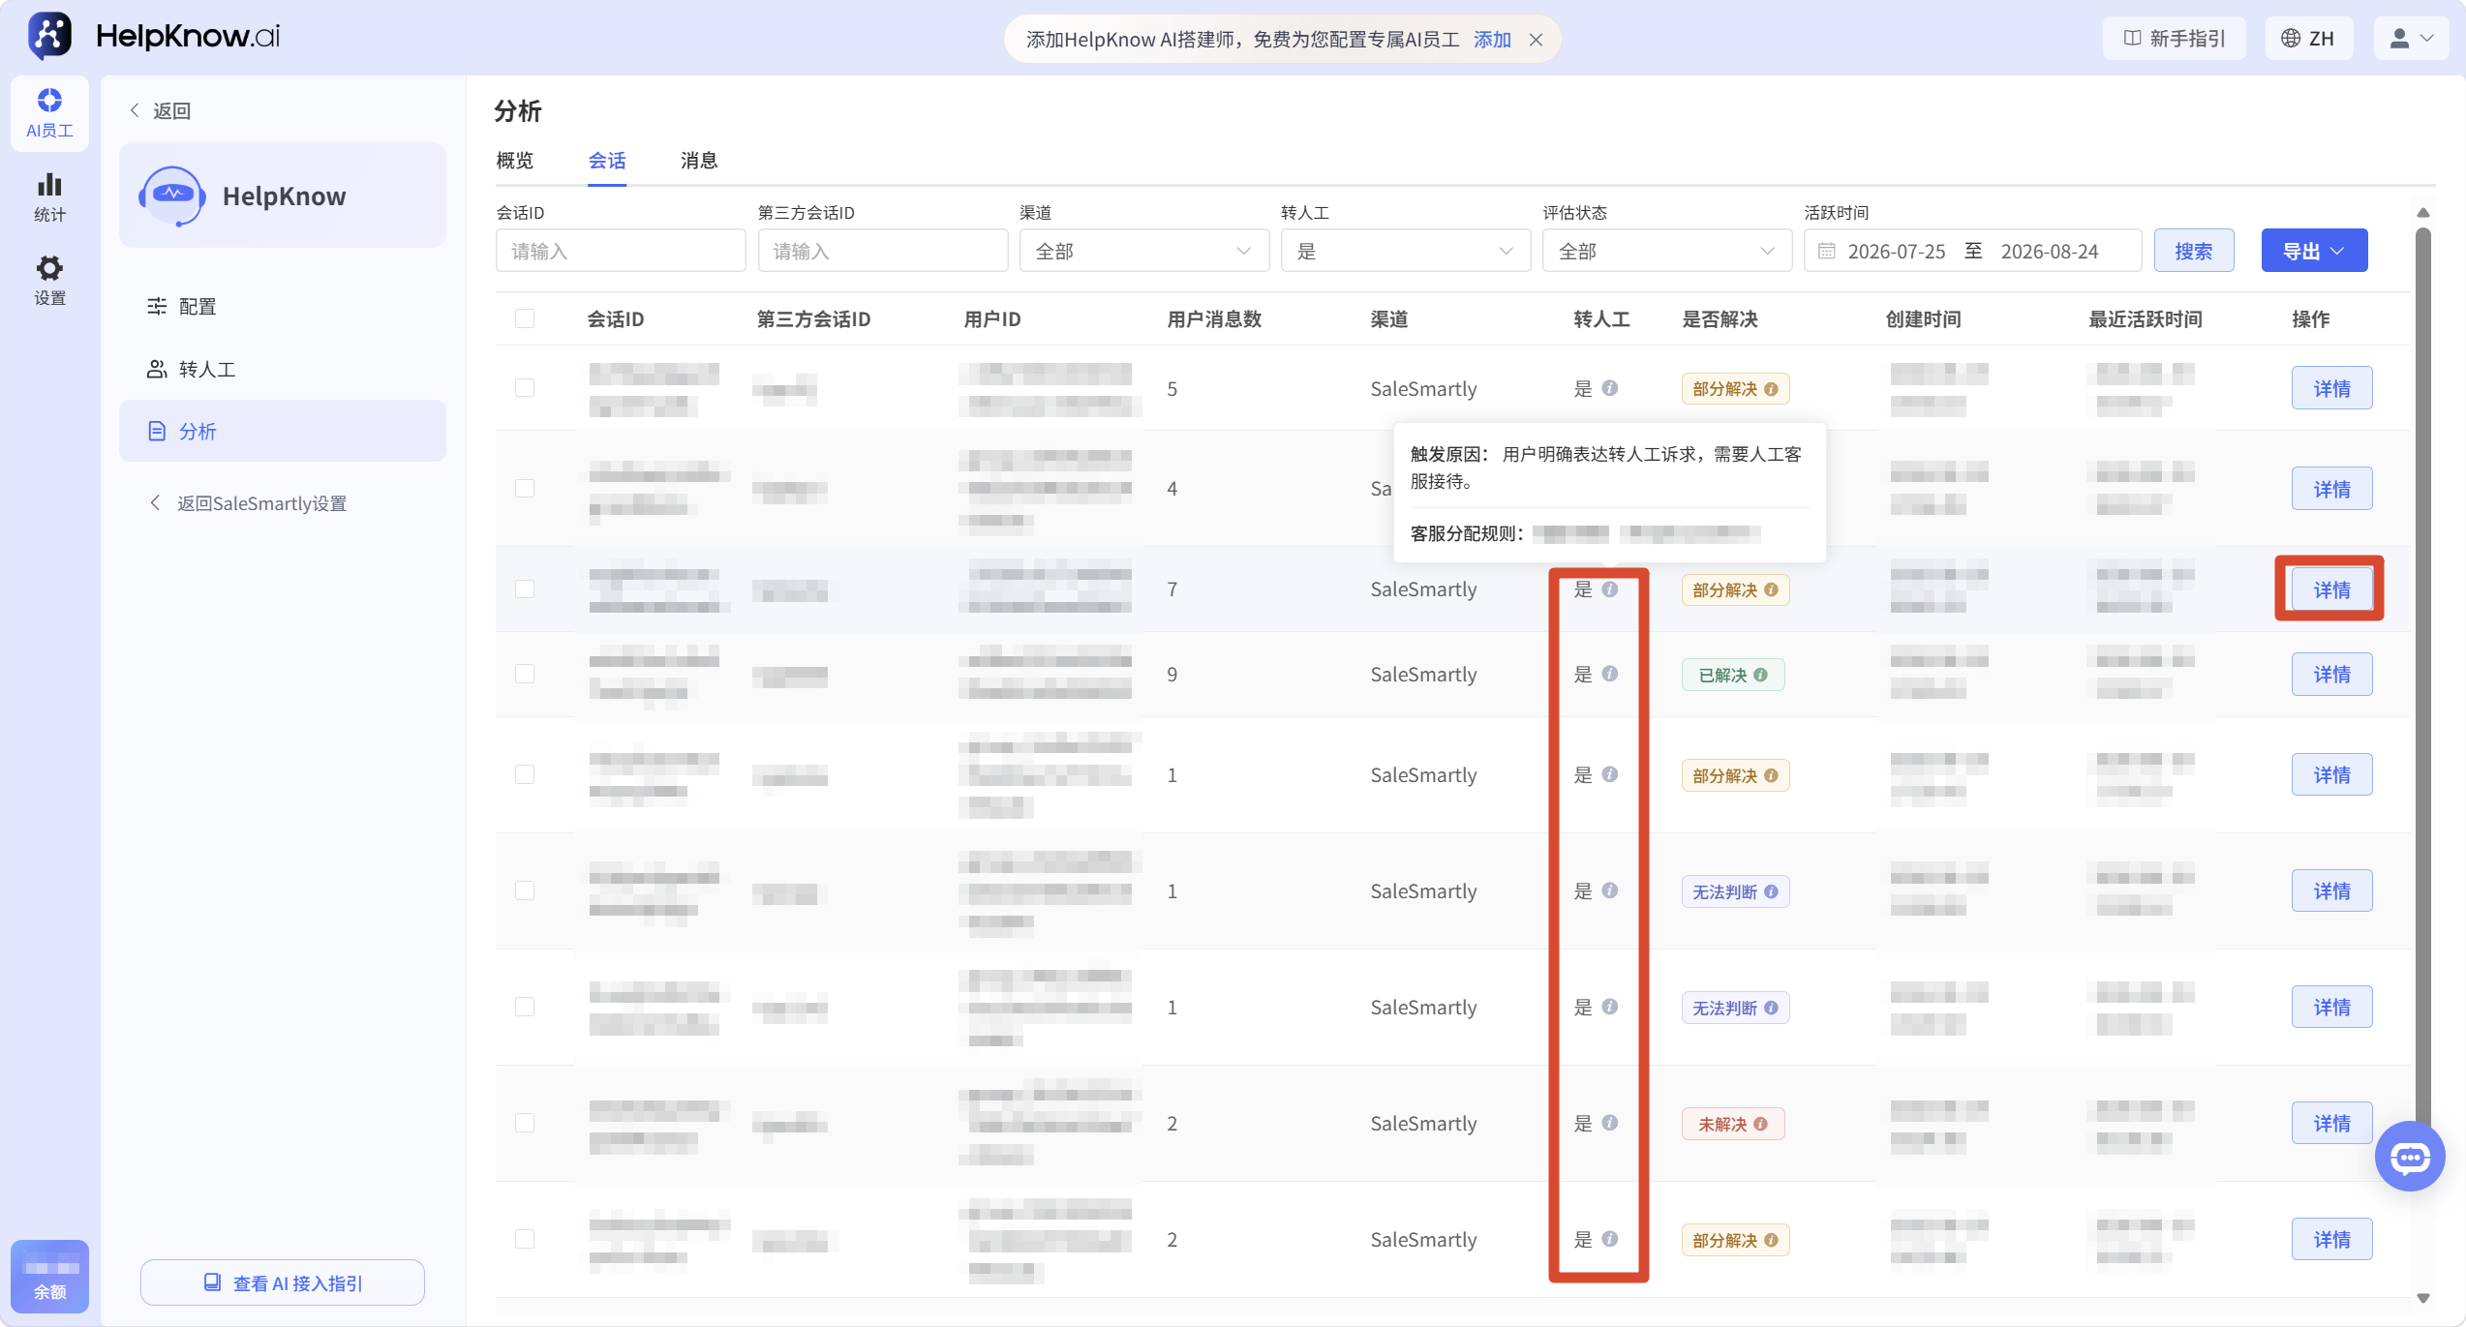This screenshot has height=1327, width=2466.
Task: Click the calendar icon in 活跃时间 field
Action: tap(1826, 252)
